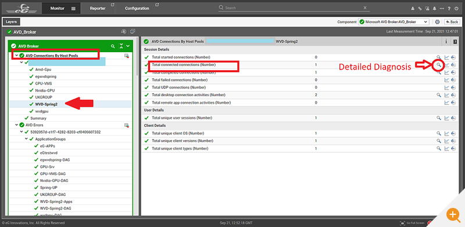
Task: Click the question mark help icon in top bar
Action: [x=449, y=9]
